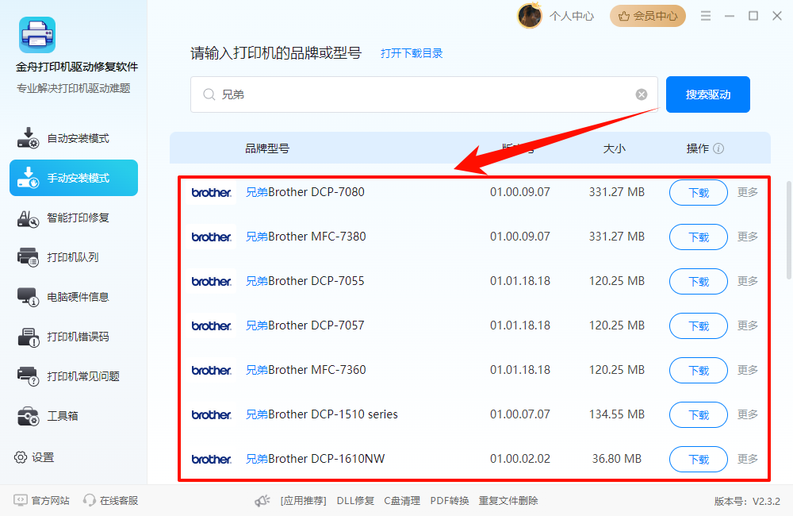
Task: Click brother logo in DCP-1610NW row
Action: pyautogui.click(x=212, y=460)
